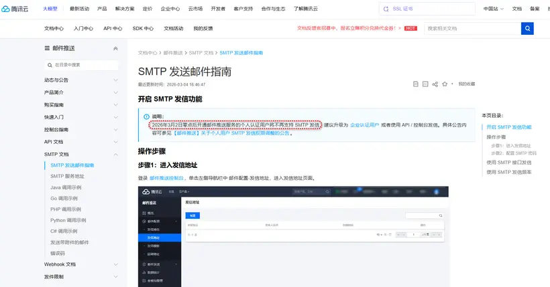
Task: Open the 产品 top menu
Action: [102, 9]
